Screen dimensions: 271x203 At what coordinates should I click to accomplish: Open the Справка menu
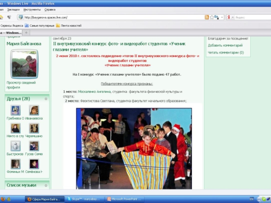tap(50, 10)
